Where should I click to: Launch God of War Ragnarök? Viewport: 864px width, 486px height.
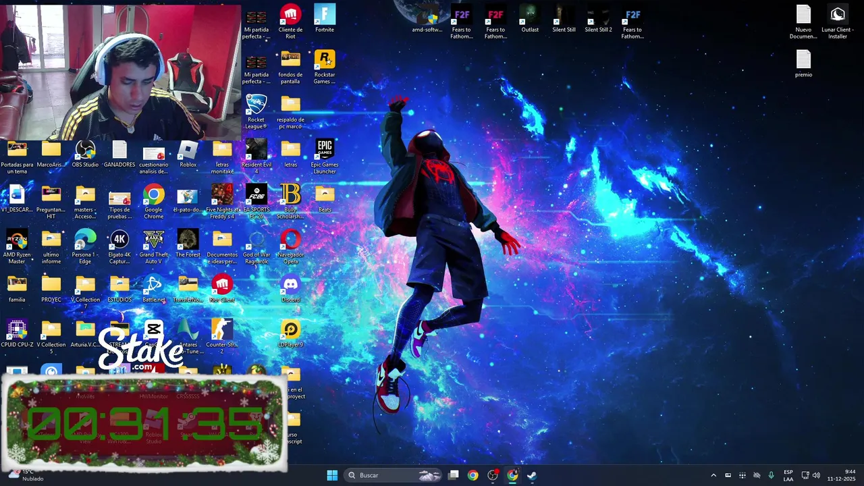click(x=256, y=247)
